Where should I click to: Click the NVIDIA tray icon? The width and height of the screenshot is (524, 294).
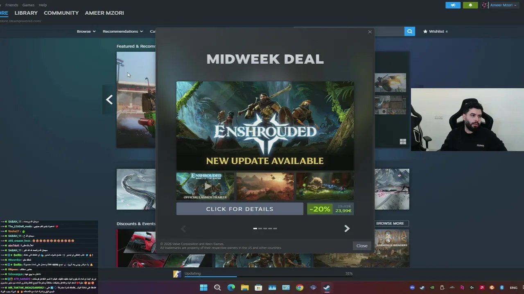432,287
